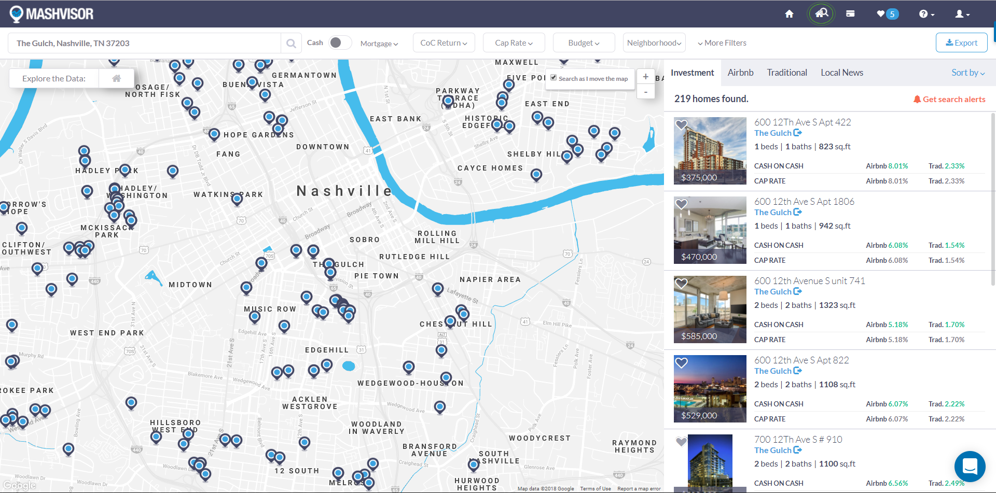Click the $585,000 listing photo
The width and height of the screenshot is (996, 493).
click(710, 309)
